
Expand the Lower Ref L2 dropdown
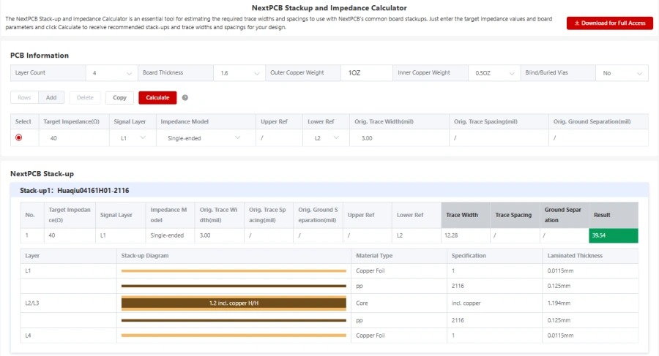326,137
